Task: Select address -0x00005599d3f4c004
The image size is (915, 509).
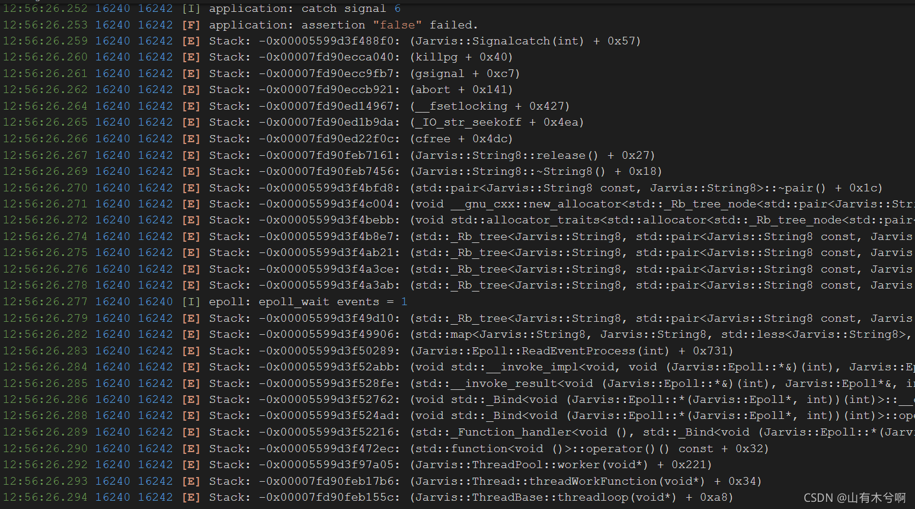Action: coord(329,204)
